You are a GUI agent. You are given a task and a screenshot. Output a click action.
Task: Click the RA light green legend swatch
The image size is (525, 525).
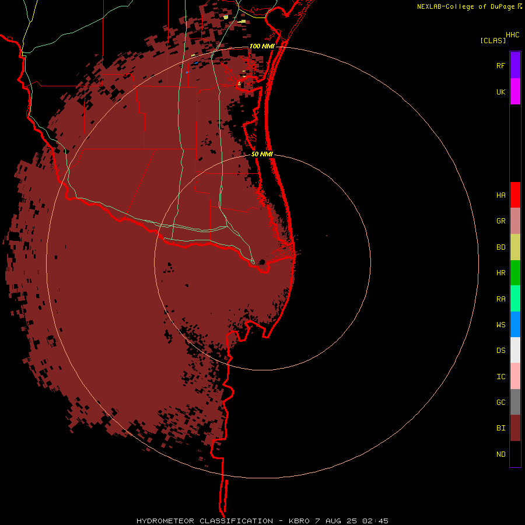point(515,299)
